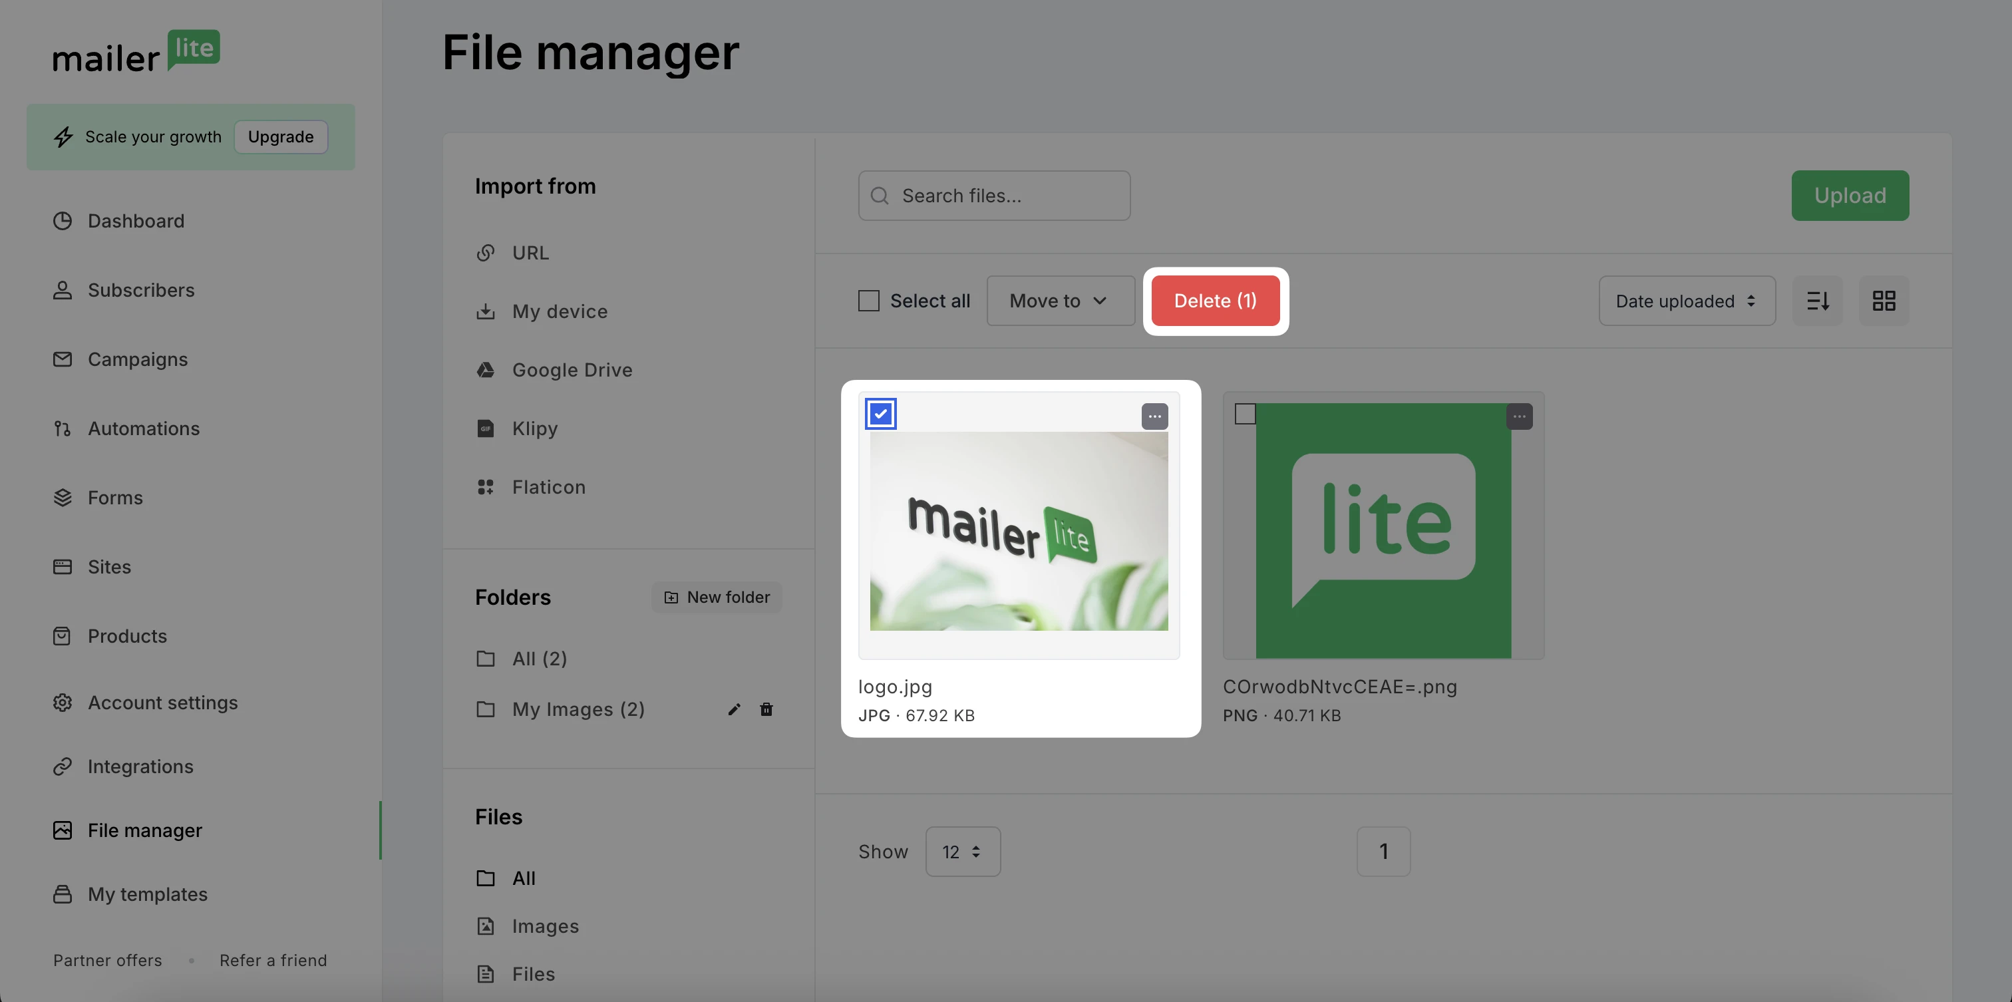Filter by Images file type
This screenshot has height=1002, width=2012.
click(x=546, y=926)
